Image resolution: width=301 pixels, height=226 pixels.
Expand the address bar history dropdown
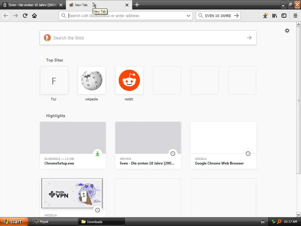(x=188, y=16)
